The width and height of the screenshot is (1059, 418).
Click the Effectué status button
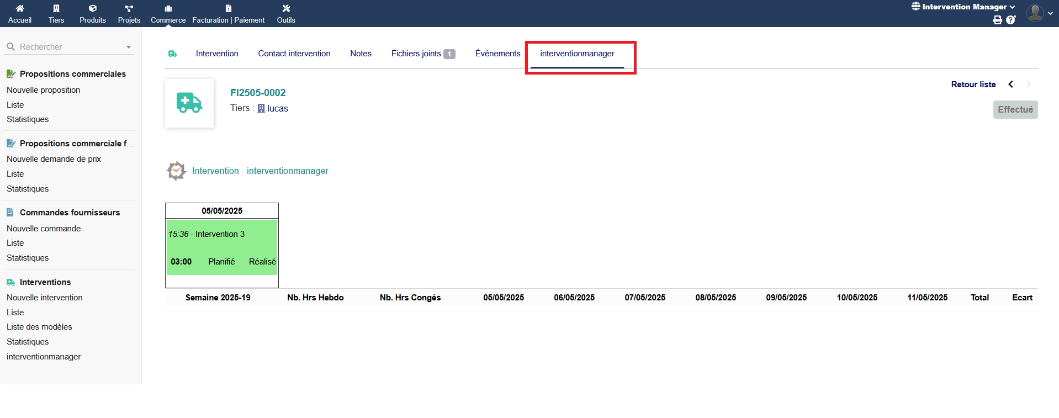[x=1015, y=109]
